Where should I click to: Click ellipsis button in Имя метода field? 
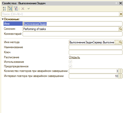click(x=117, y=42)
